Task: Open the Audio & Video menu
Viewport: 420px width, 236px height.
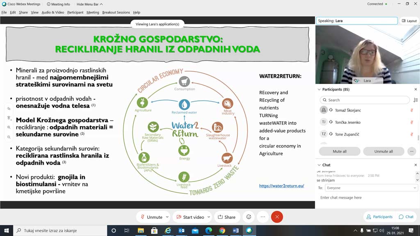Action: pos(53,12)
